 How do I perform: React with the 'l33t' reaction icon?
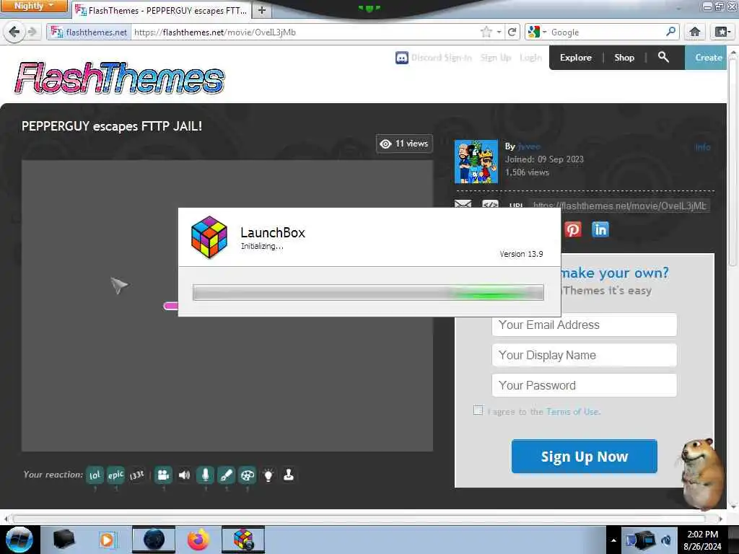coord(136,475)
